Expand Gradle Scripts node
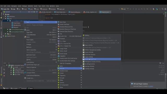 (3, 36)
